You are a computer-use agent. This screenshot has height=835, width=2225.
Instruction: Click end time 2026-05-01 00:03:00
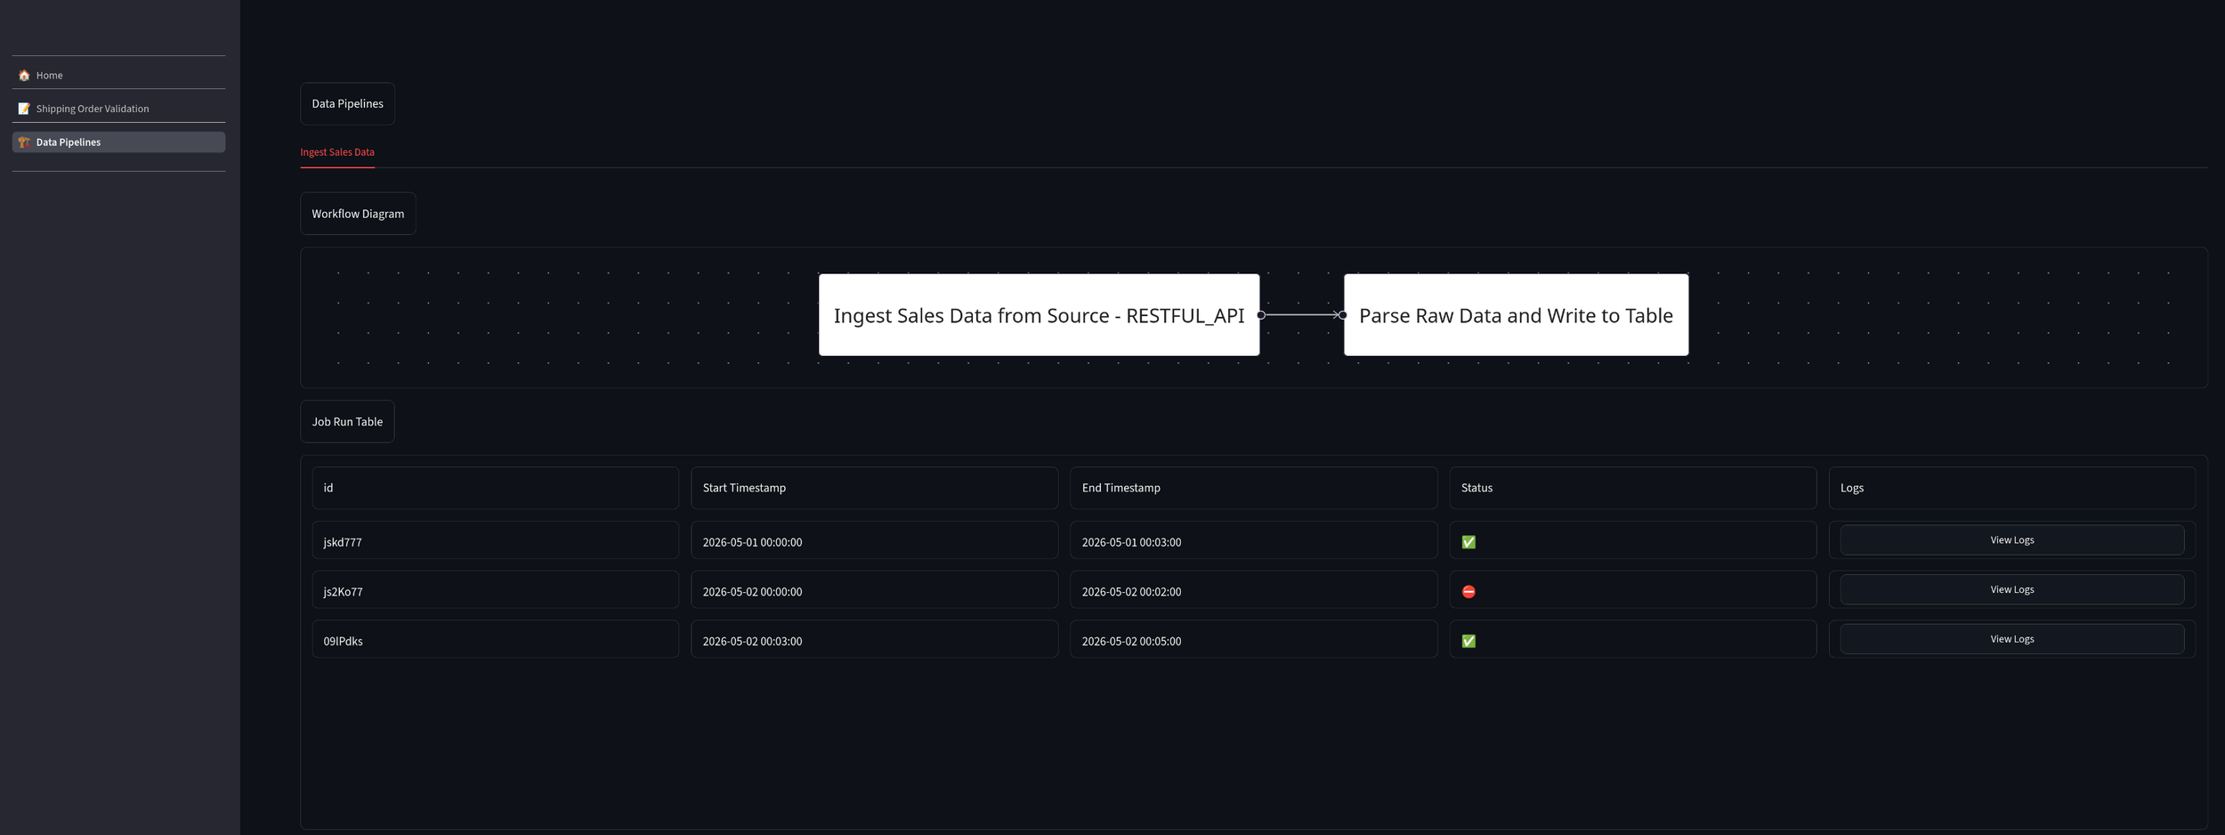pos(1253,540)
